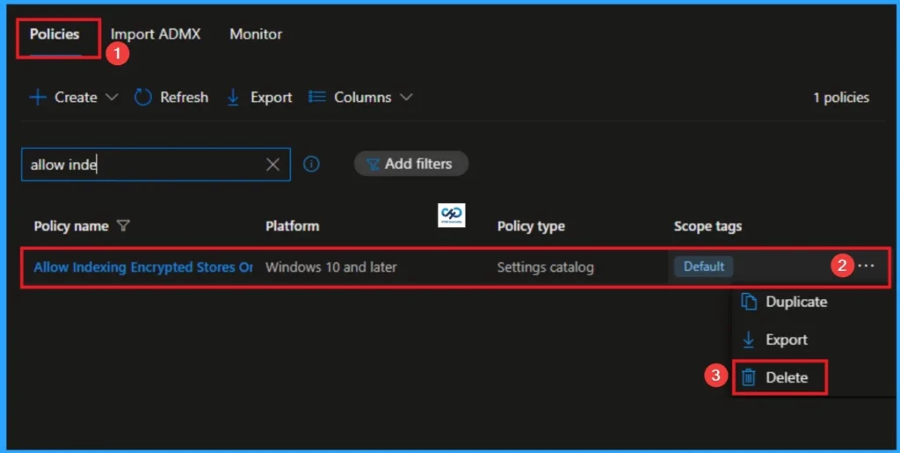
Task: Click the Policy name filter funnel icon
Action: click(123, 226)
